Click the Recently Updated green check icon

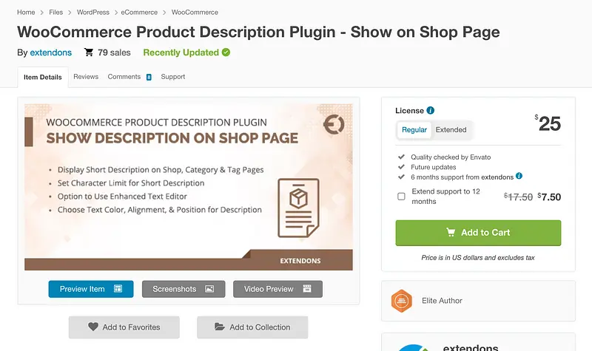[226, 52]
